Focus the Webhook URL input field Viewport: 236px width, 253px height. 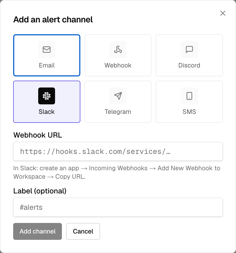[118, 151]
